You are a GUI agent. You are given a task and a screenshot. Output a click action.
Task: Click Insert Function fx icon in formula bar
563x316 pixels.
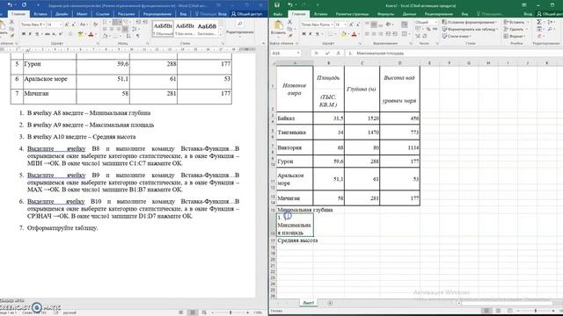(338, 53)
